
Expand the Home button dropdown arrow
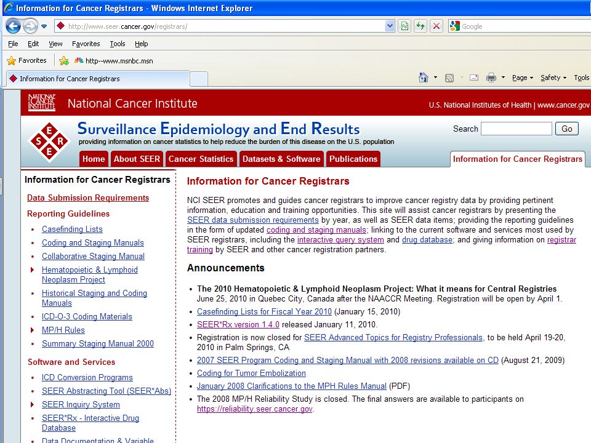[x=435, y=78]
